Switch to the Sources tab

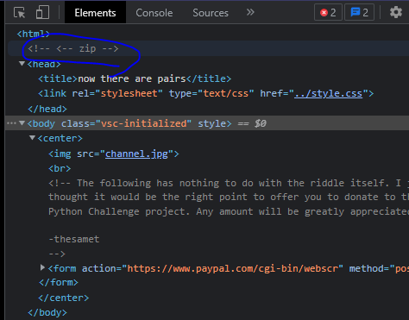click(x=211, y=13)
